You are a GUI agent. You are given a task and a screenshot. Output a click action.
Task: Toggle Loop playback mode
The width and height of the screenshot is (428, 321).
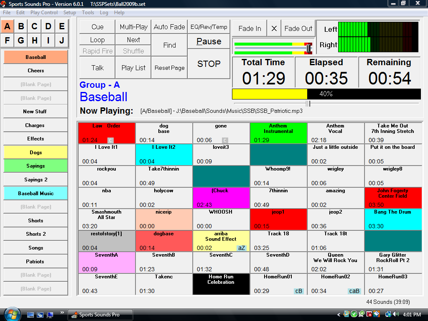coord(97,40)
